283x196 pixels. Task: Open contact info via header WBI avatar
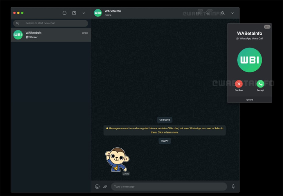pyautogui.click(x=98, y=13)
